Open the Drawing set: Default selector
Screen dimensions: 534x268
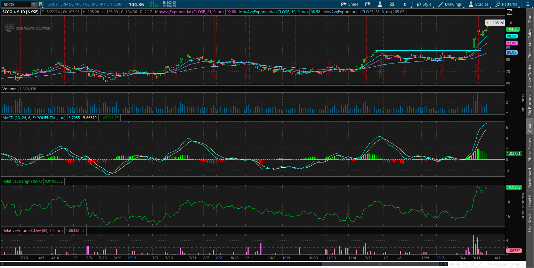click(504, 265)
